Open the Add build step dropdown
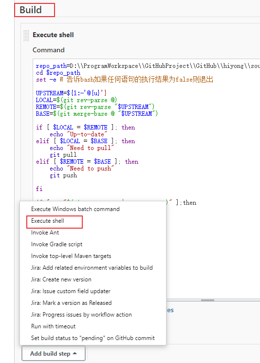This screenshot has height=363, width=260. 54,354
